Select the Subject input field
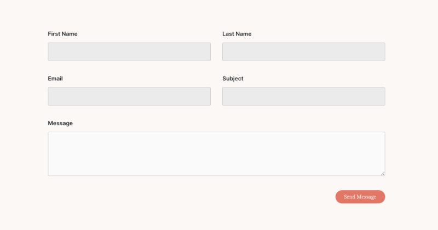438x230 pixels. click(x=303, y=97)
